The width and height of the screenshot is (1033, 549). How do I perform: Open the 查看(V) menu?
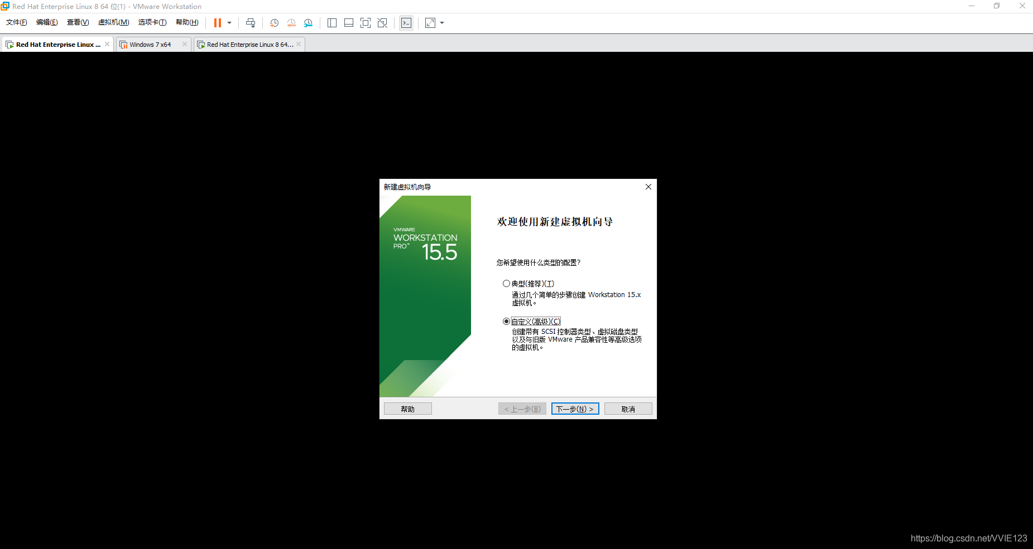78,22
